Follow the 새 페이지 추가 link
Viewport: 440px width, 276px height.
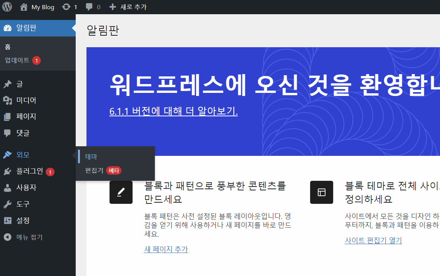click(166, 249)
